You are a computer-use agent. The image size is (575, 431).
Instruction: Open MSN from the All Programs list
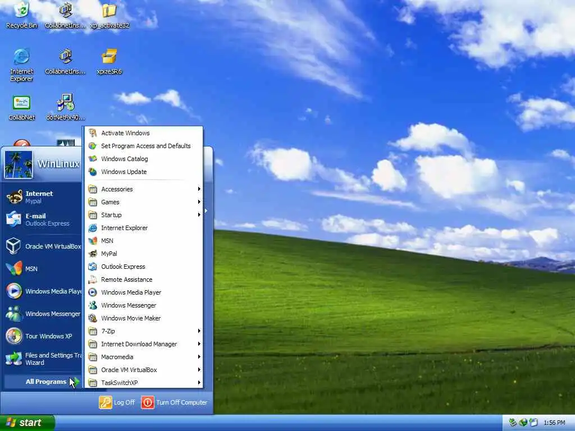[144, 241]
